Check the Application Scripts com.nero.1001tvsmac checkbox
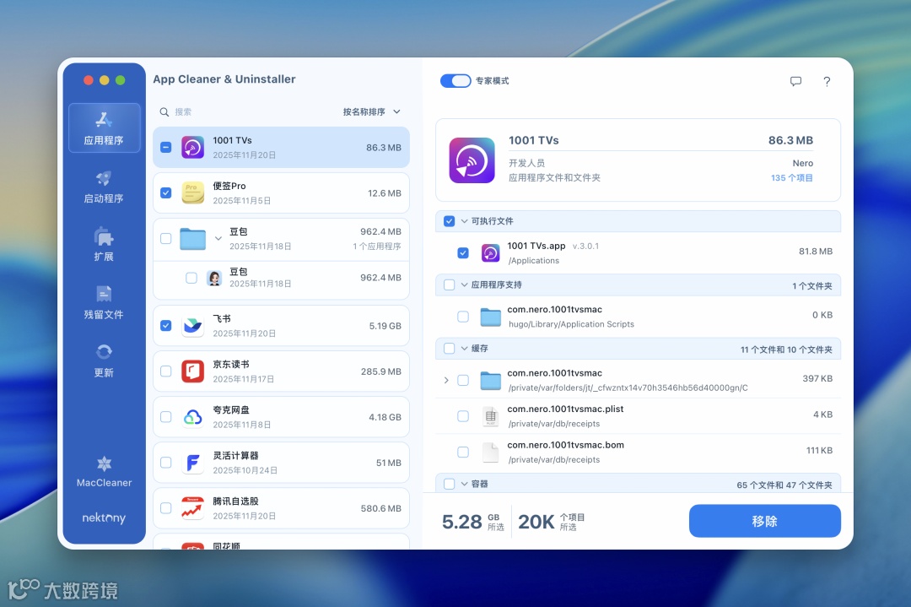Viewport: 911px width, 607px height. pos(463,317)
